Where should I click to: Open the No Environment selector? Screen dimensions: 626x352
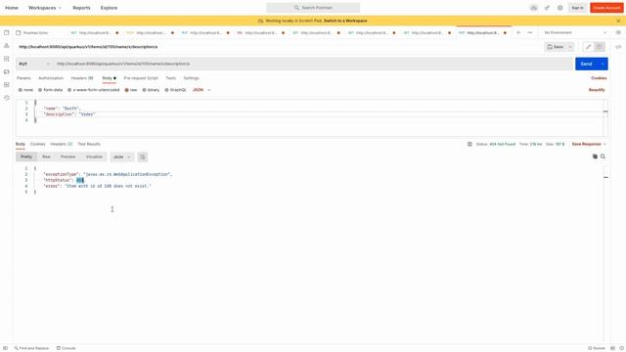point(575,32)
